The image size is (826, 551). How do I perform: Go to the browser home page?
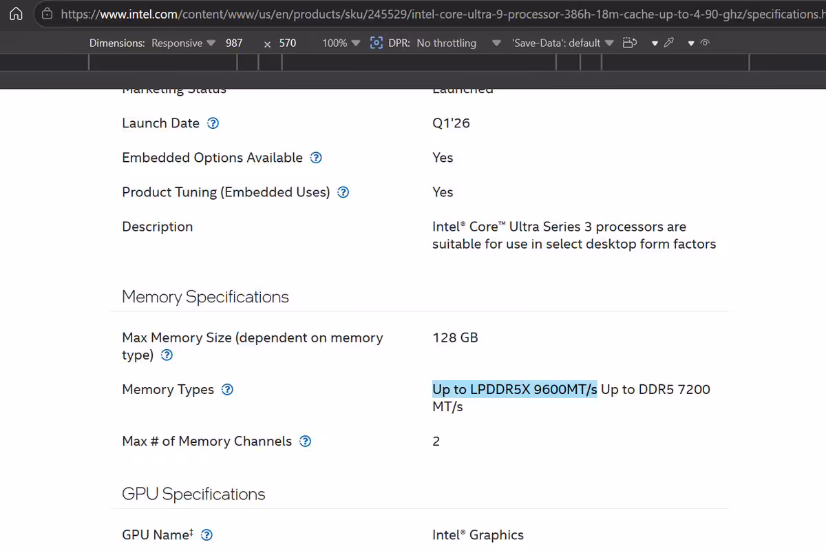(16, 14)
